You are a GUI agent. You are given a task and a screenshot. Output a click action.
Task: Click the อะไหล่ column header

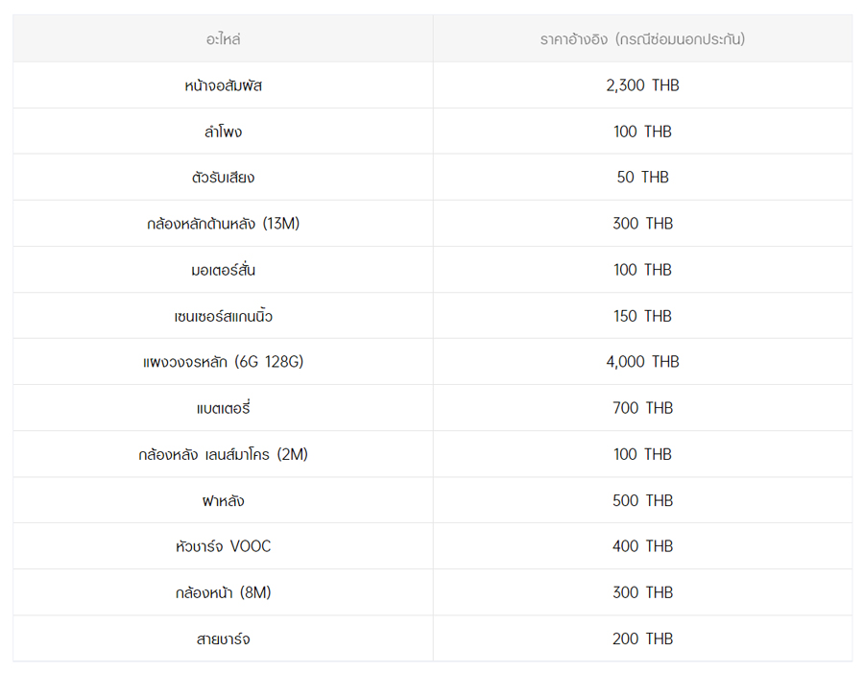(x=223, y=39)
